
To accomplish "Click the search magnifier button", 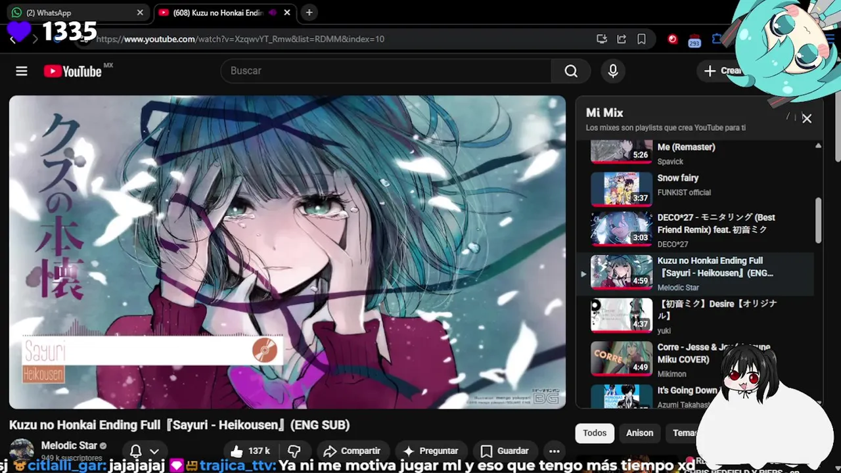I will pyautogui.click(x=571, y=71).
